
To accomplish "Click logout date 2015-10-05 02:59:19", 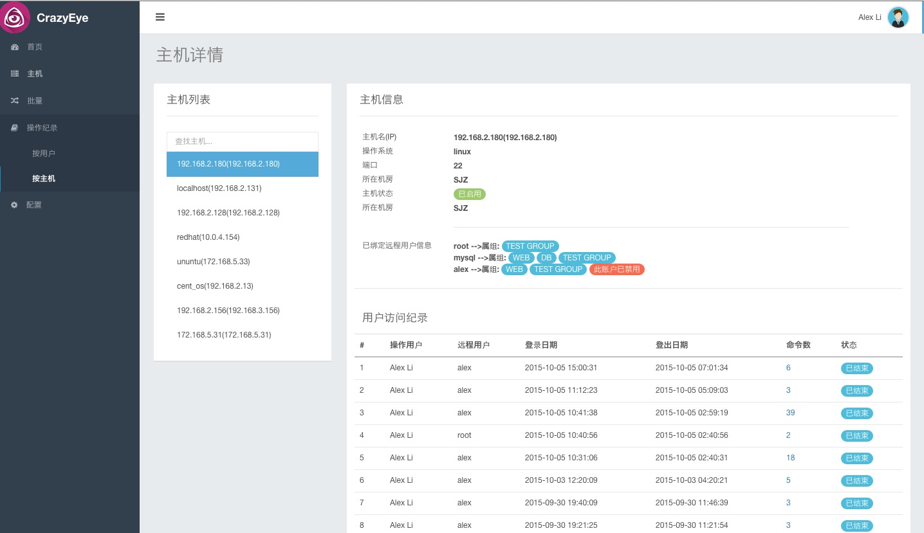I will tap(692, 413).
